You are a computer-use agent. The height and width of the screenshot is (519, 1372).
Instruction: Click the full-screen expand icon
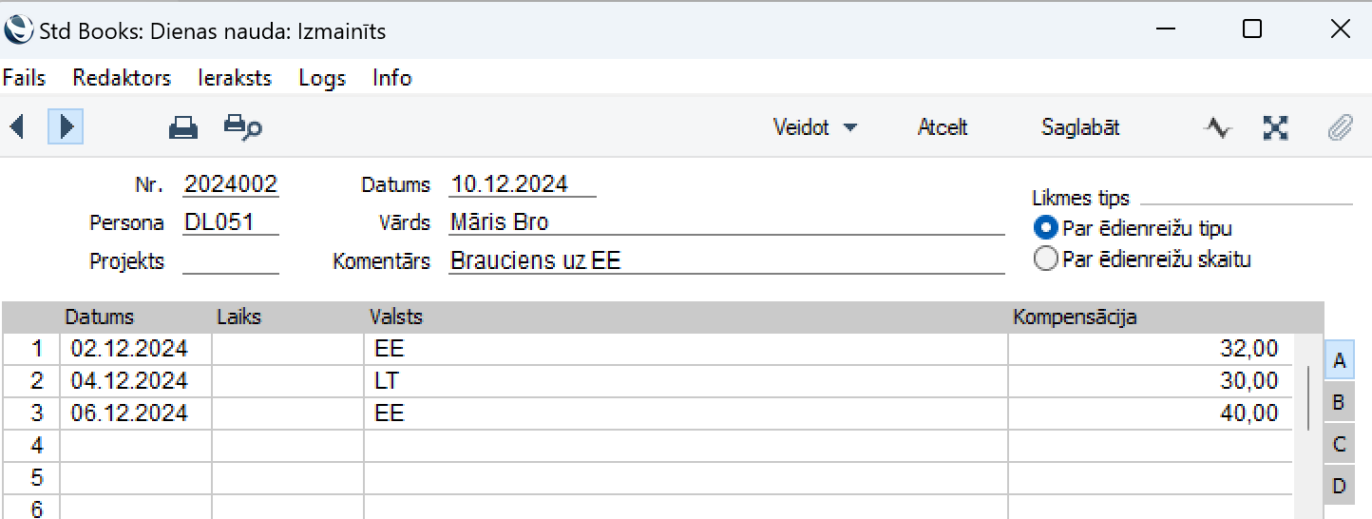(1275, 127)
